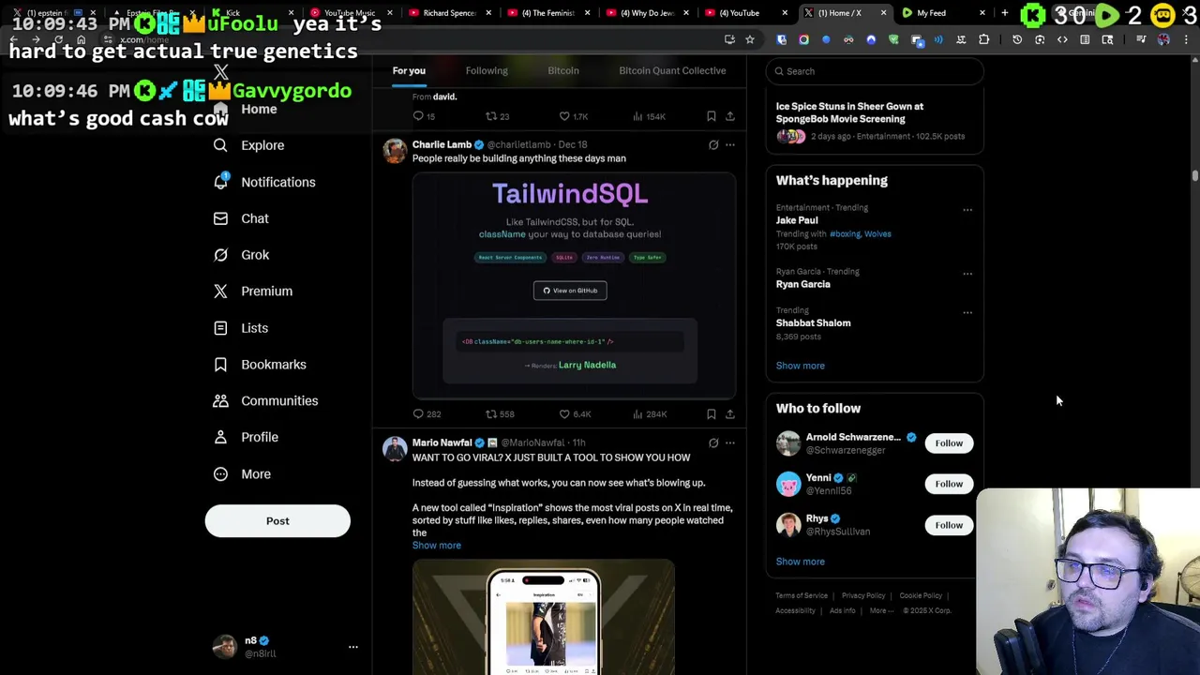This screenshot has width=1200, height=675.
Task: Share the top post from david
Action: coord(729,116)
